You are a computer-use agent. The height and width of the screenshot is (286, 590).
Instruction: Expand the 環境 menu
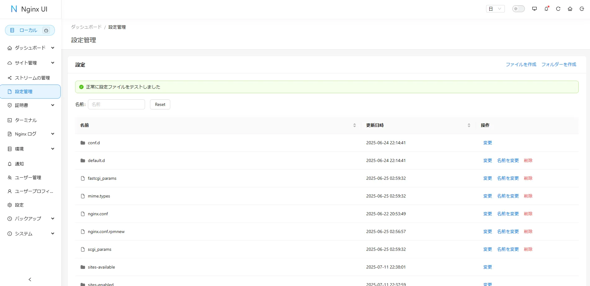pyautogui.click(x=31, y=149)
